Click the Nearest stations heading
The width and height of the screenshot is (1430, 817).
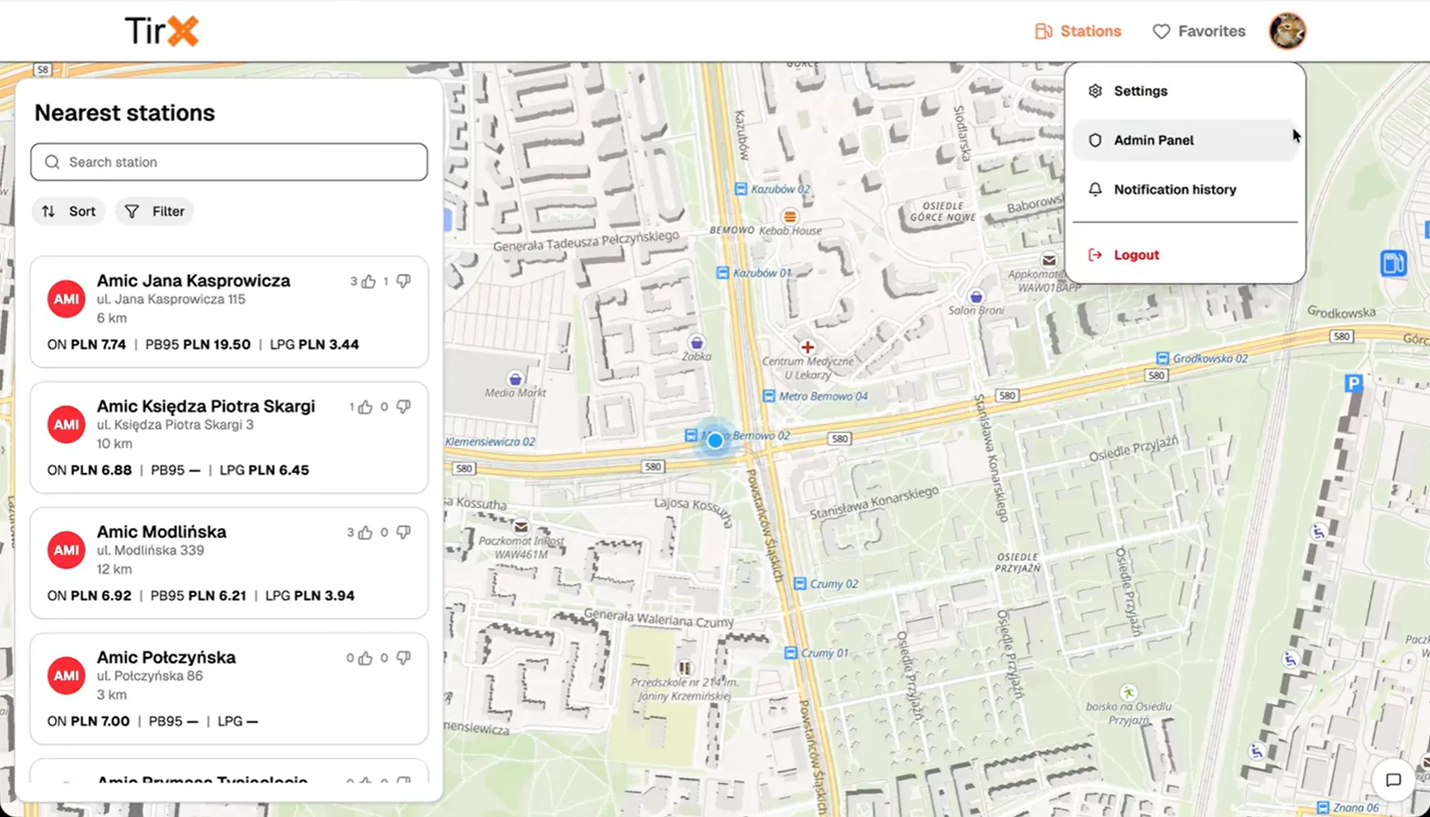coord(125,112)
